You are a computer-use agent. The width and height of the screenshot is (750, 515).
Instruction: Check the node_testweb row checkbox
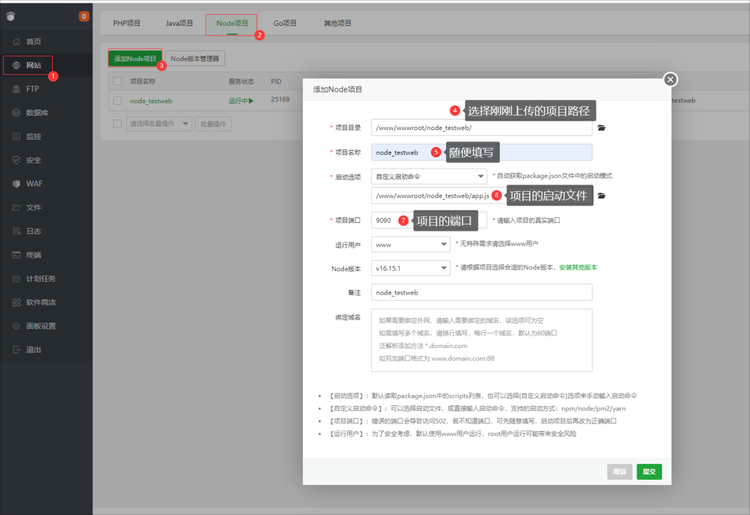(x=117, y=100)
